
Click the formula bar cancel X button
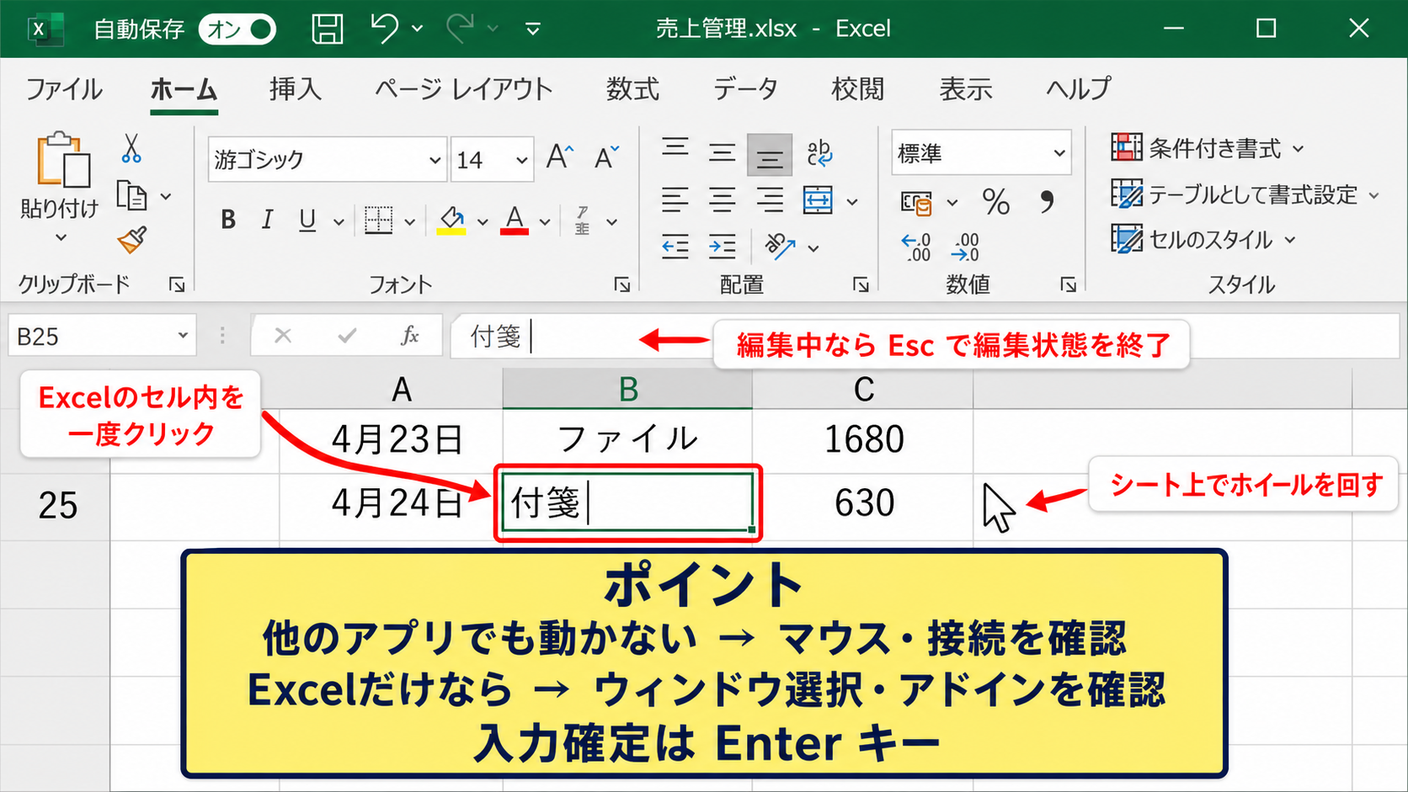[283, 337]
